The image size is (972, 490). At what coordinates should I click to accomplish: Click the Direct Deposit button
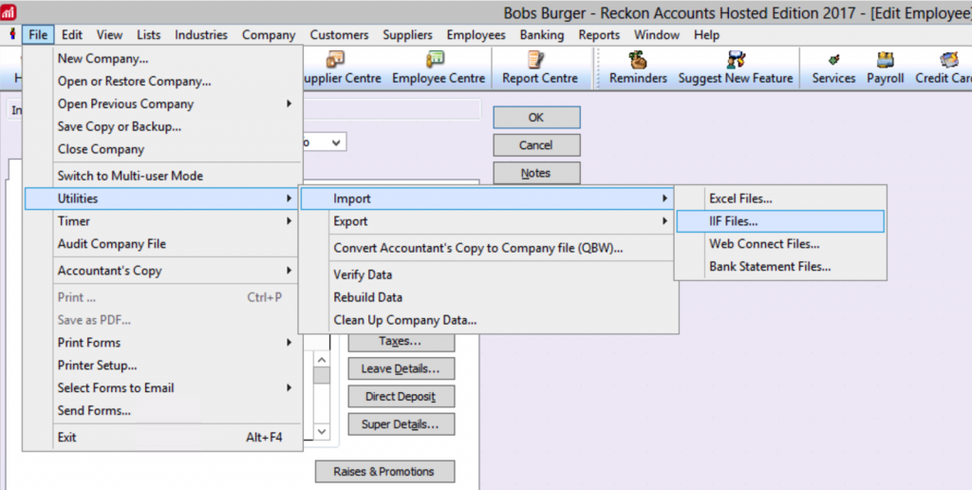(x=402, y=396)
